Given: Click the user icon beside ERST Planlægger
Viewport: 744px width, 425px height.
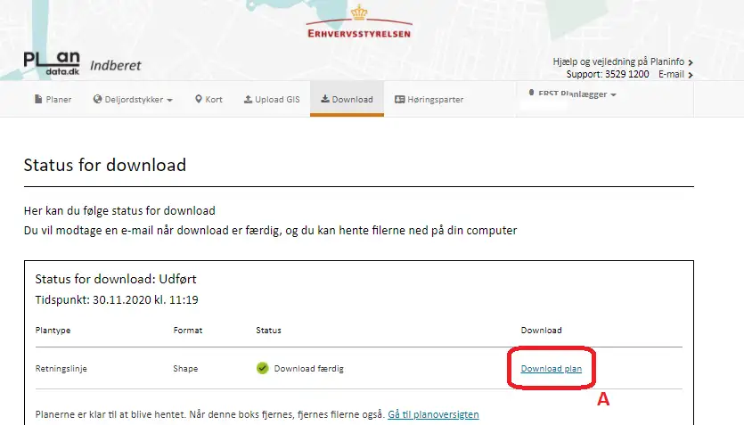Looking at the screenshot, I should click(531, 94).
